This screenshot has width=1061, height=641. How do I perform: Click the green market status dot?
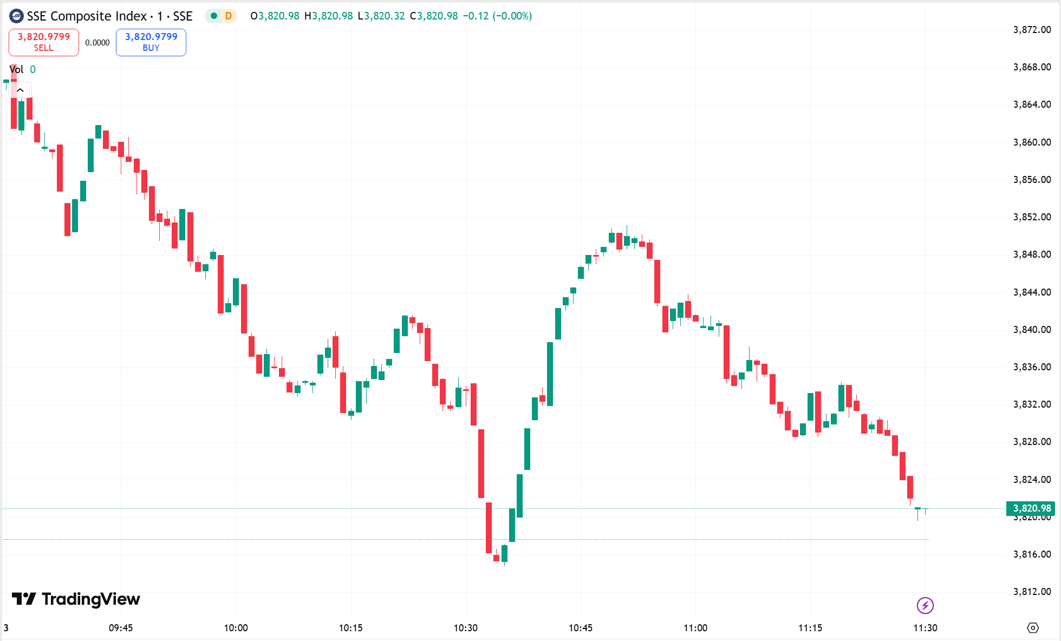(x=214, y=16)
